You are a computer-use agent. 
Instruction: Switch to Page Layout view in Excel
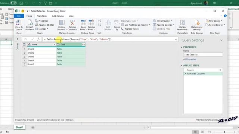202,132
